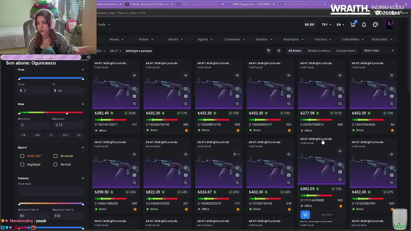Toggle the filter panel icon beside refresh
The width and height of the screenshot is (411, 231).
(269, 51)
